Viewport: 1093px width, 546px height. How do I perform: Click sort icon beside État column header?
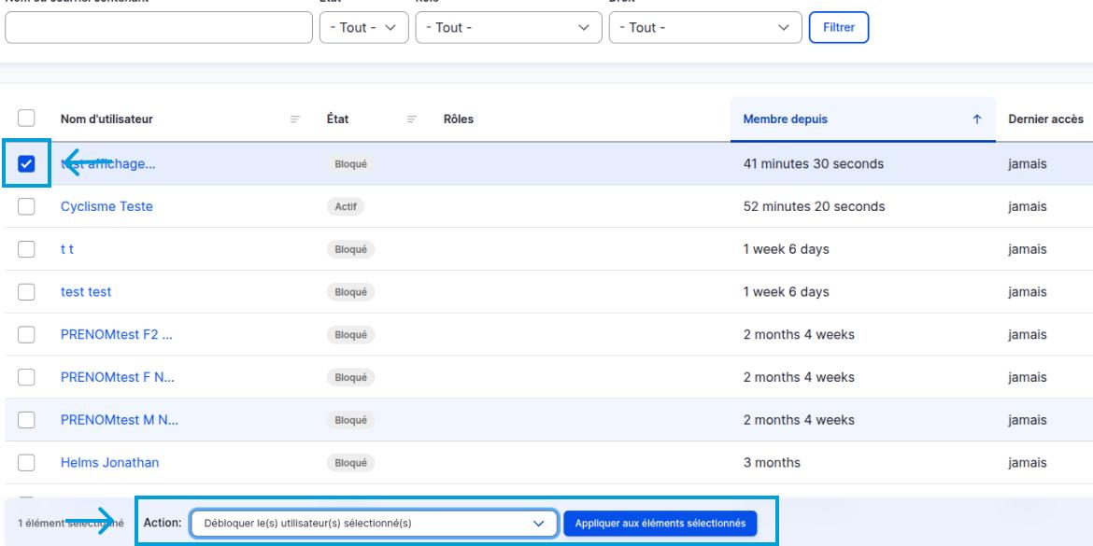click(x=412, y=119)
